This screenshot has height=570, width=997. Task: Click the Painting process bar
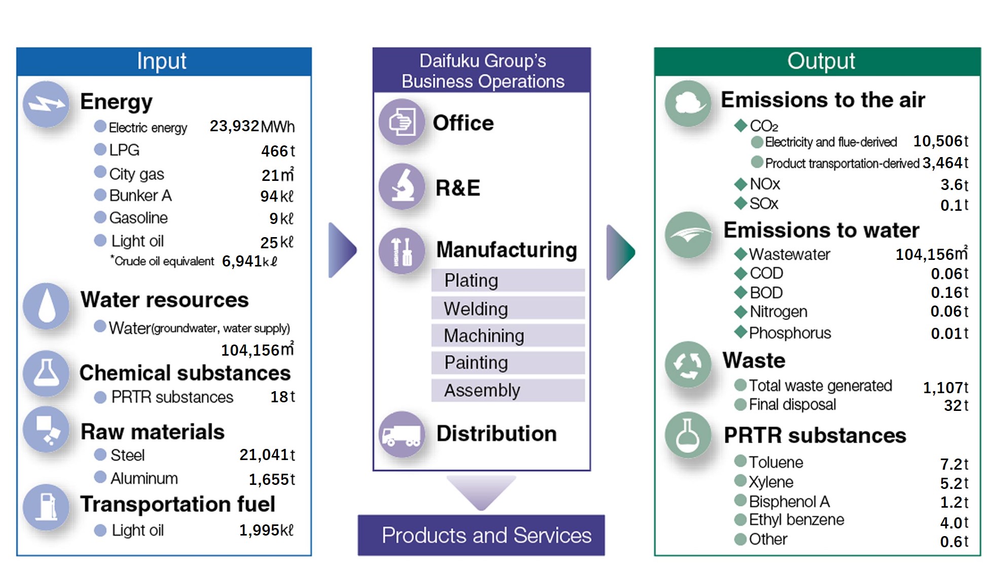508,363
